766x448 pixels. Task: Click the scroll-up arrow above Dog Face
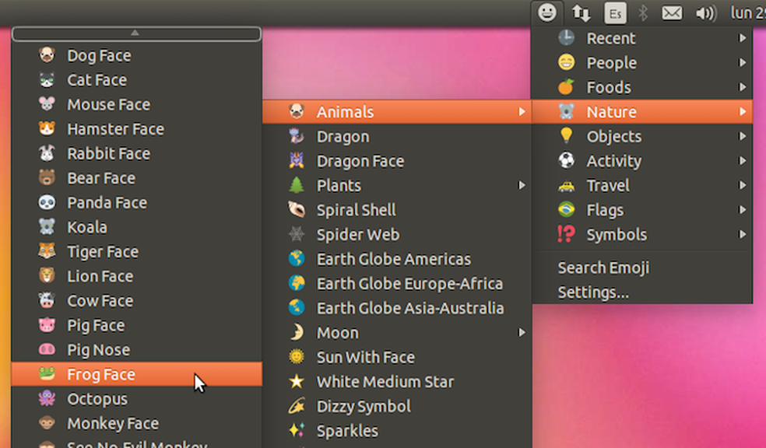pyautogui.click(x=136, y=33)
